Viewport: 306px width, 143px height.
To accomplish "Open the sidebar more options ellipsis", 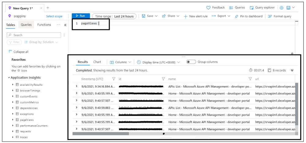I will (59, 25).
